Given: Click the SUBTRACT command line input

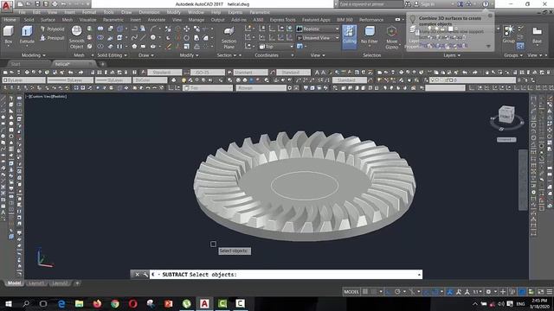Looking at the screenshot, I should 286,275.
